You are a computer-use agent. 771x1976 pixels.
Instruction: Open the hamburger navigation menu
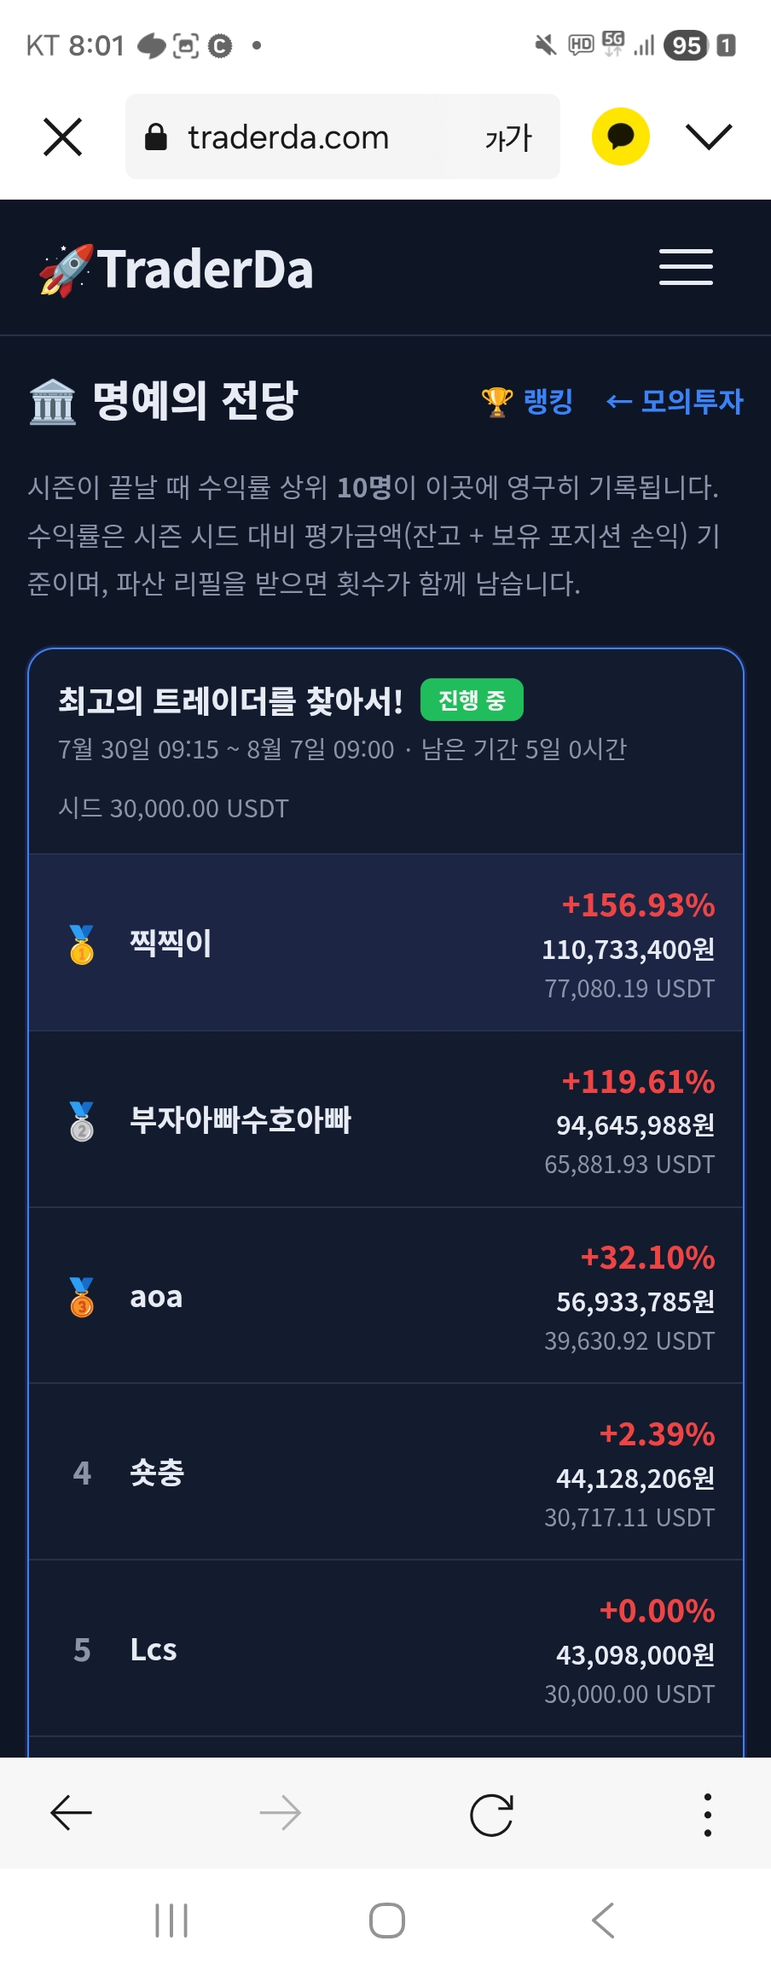686,267
